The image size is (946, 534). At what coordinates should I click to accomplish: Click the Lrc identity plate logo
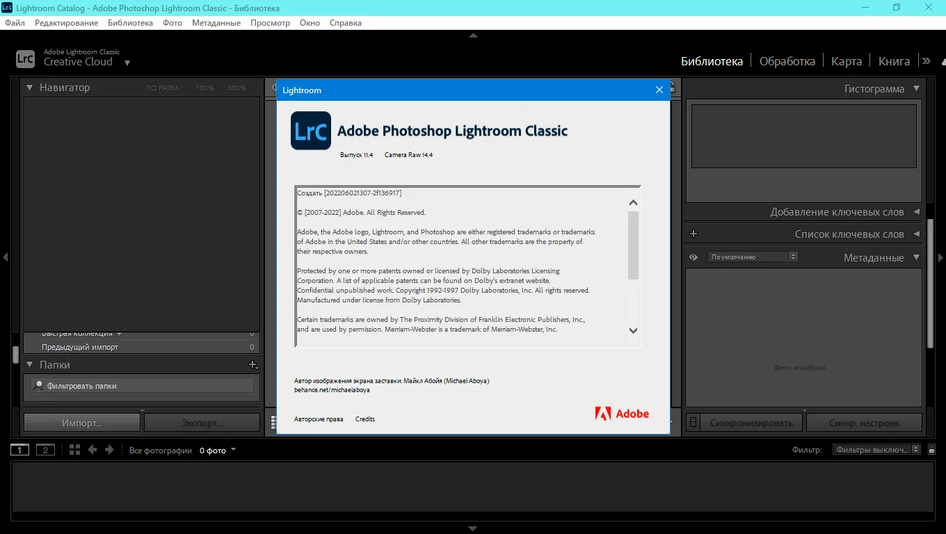click(25, 58)
